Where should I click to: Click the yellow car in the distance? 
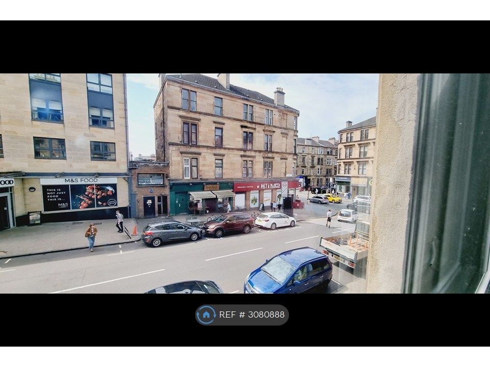333,198
